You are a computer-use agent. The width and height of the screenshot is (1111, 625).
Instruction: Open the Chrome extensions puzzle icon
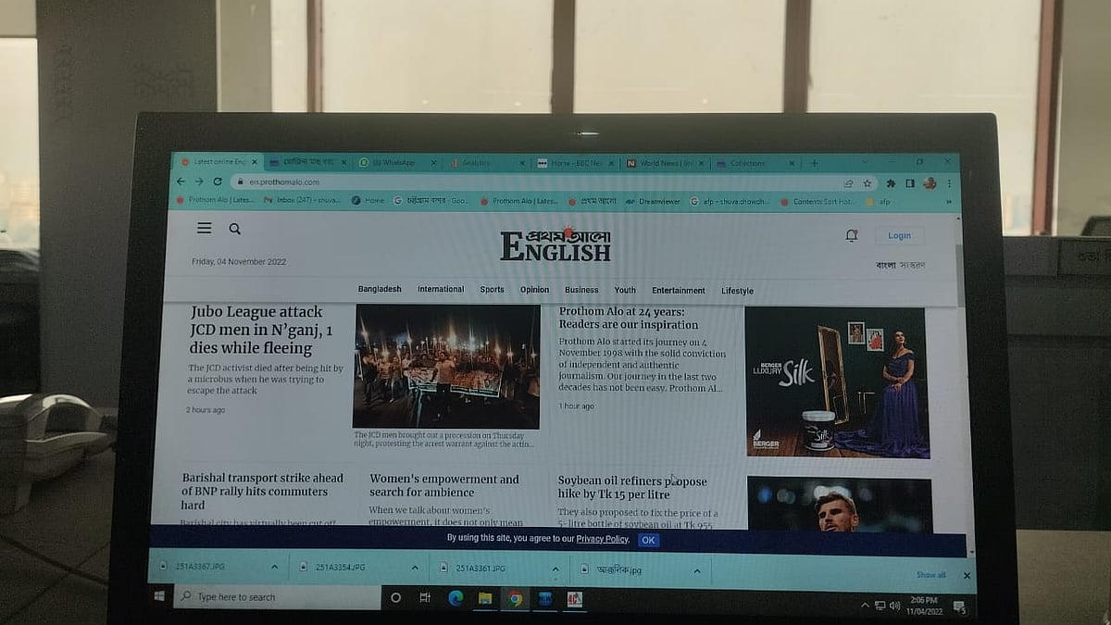point(891,183)
